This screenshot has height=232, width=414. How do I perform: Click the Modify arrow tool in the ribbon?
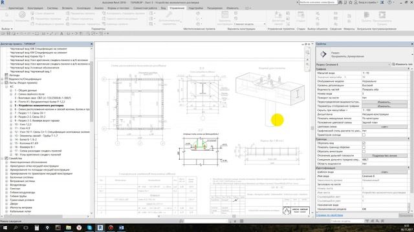click(x=6, y=15)
